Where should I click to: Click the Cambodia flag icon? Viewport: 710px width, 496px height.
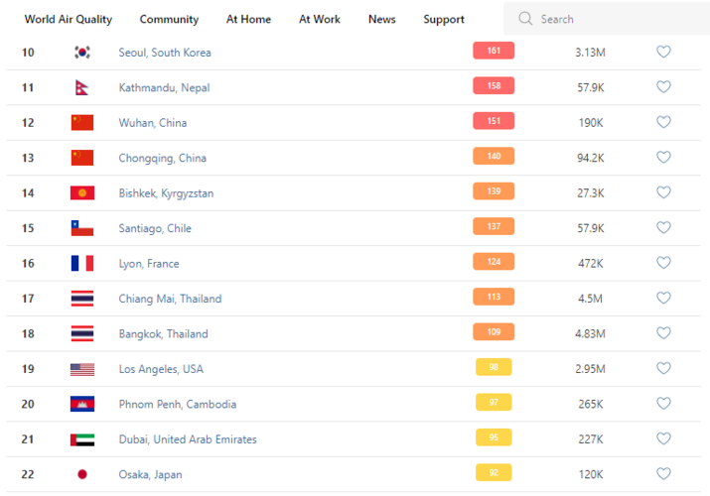(82, 404)
